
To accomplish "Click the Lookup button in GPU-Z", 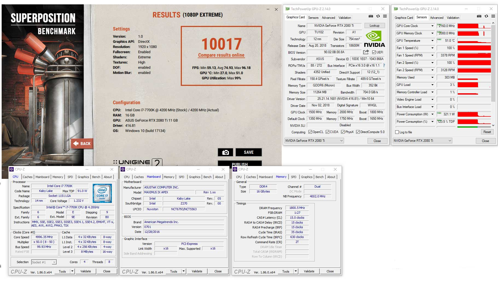I will click(374, 25).
